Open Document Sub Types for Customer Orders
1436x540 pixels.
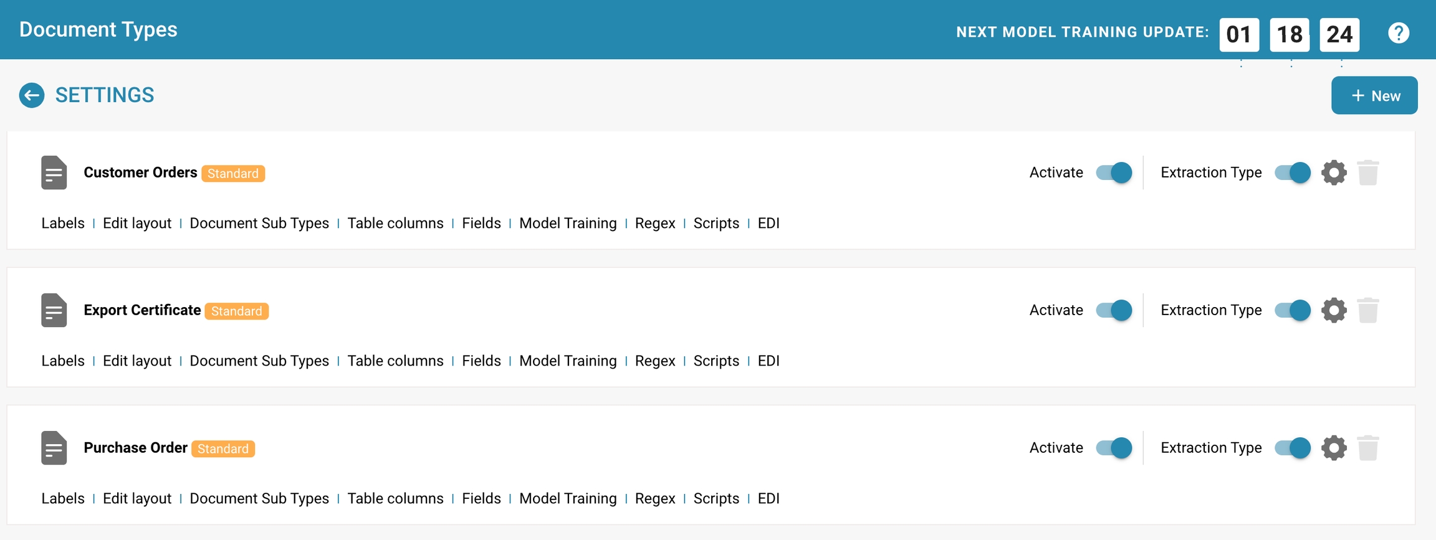pyautogui.click(x=259, y=224)
